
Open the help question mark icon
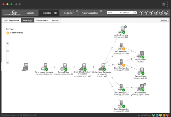161,13
